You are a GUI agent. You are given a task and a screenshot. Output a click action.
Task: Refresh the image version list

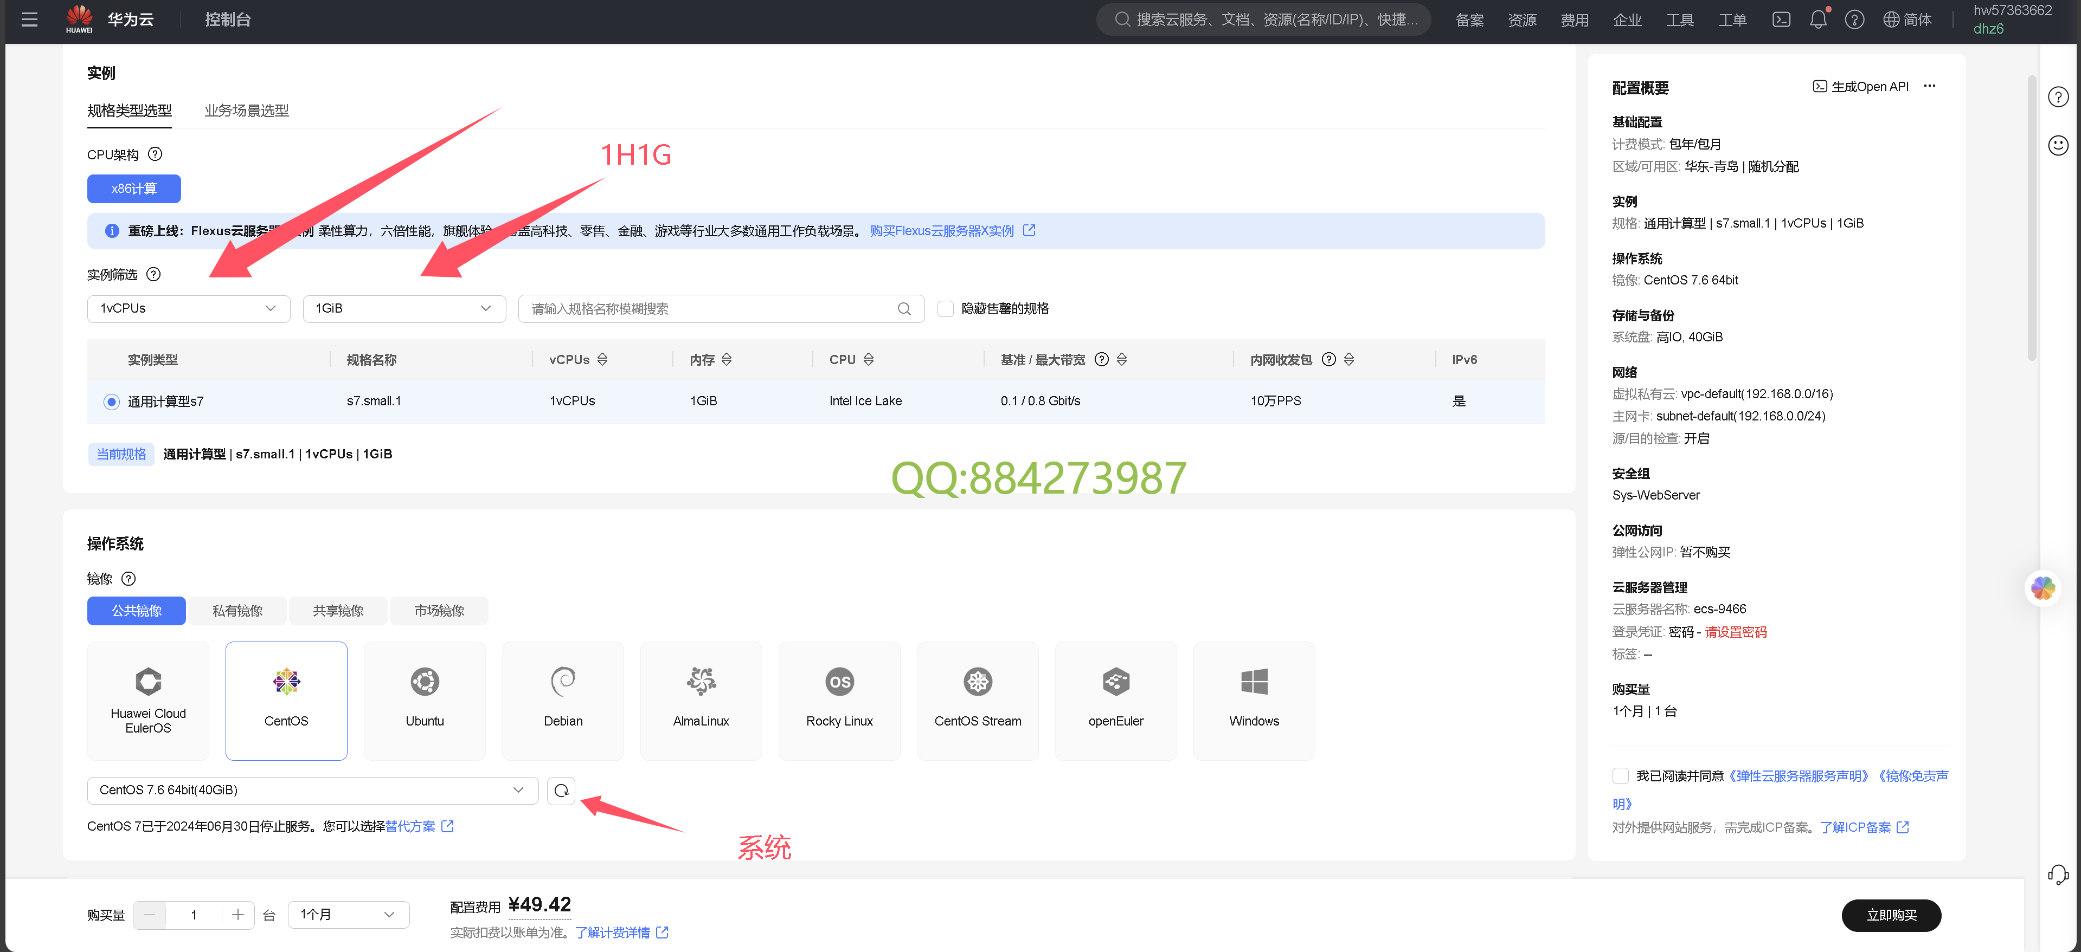[561, 789]
